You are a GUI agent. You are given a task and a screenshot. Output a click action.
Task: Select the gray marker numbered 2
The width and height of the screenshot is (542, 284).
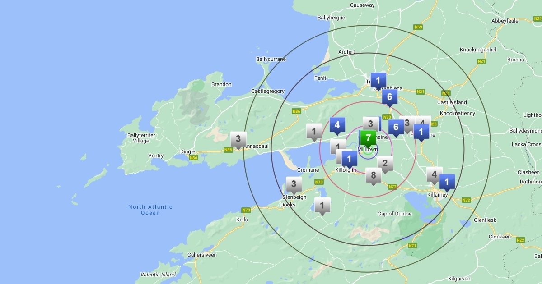tap(385, 164)
